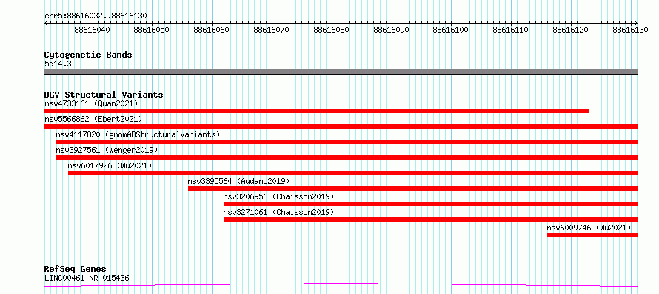Click the nsv3206956 (Chaisson2019) label
Viewport: 659px width, 294px height.
click(278, 196)
